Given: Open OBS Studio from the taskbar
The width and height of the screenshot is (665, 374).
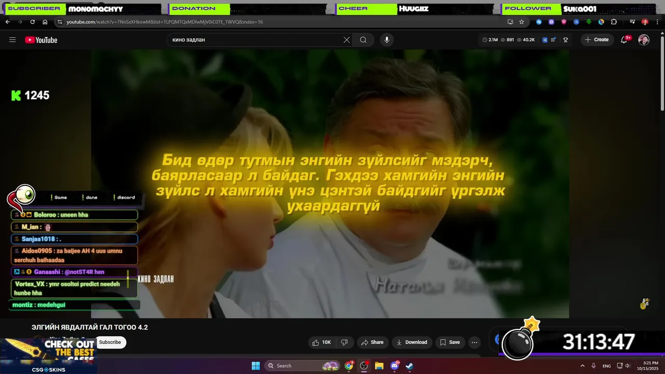Looking at the screenshot, I should (x=364, y=366).
